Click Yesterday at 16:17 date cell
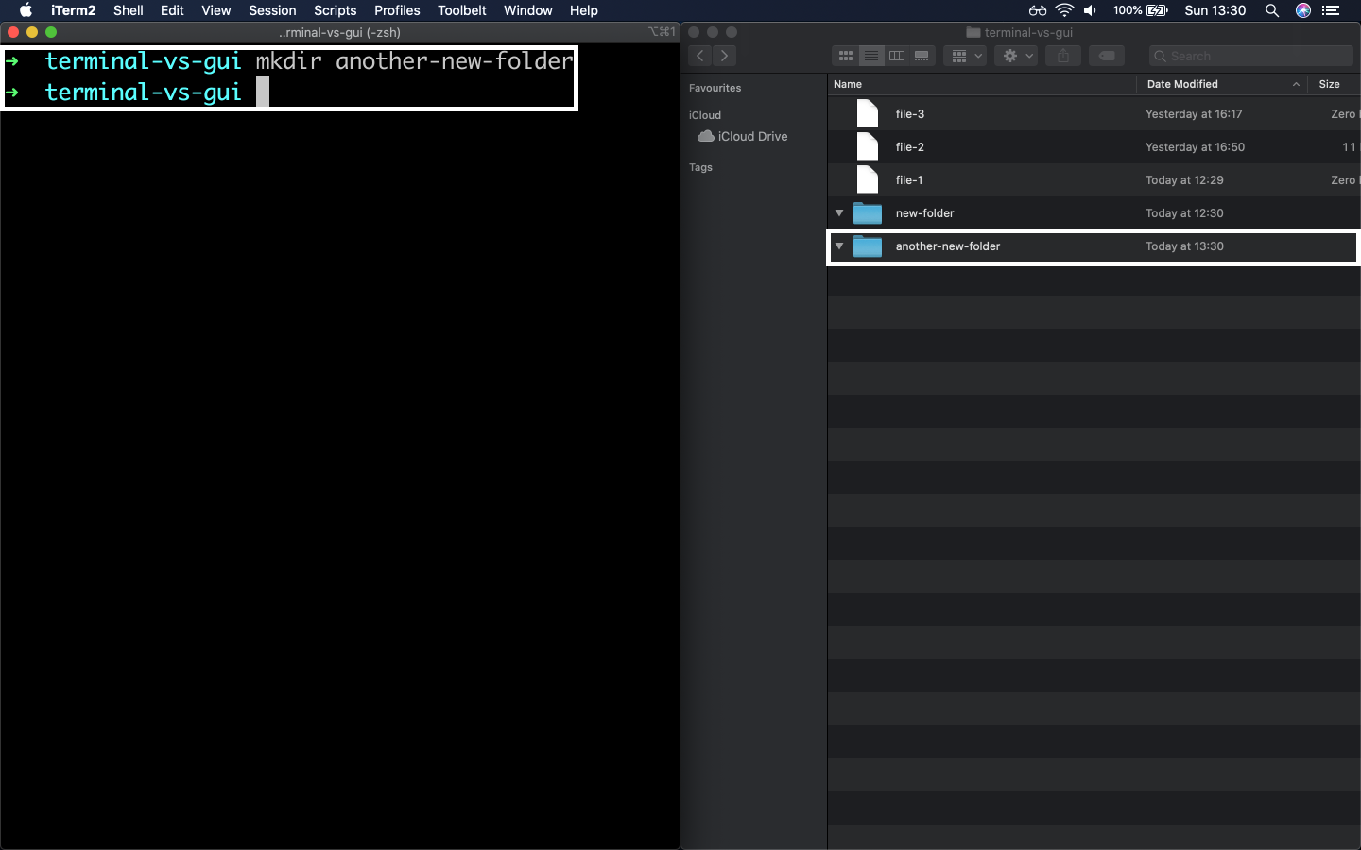This screenshot has width=1361, height=850. tap(1194, 114)
